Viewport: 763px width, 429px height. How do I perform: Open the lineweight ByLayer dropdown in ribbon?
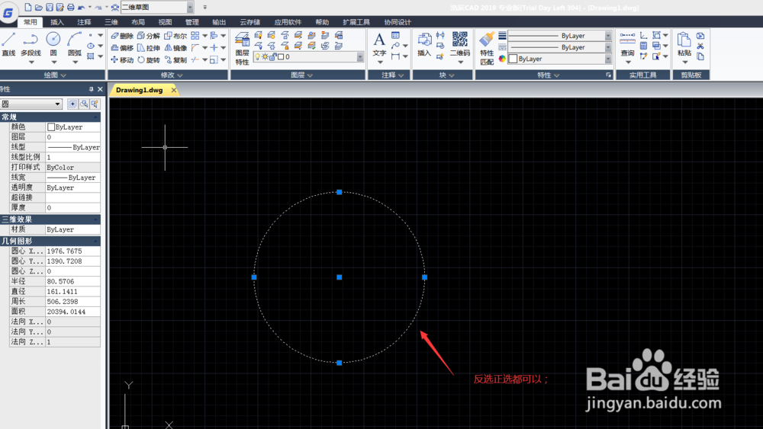pos(608,36)
